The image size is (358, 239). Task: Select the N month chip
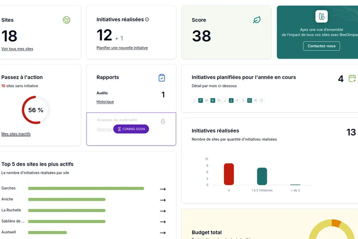255,100
